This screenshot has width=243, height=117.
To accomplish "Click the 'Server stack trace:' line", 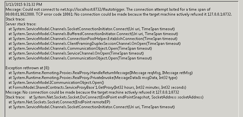I will click(x=21, y=24).
